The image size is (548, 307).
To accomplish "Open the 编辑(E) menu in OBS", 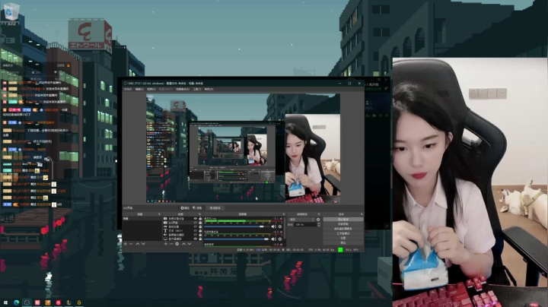I will point(139,89).
